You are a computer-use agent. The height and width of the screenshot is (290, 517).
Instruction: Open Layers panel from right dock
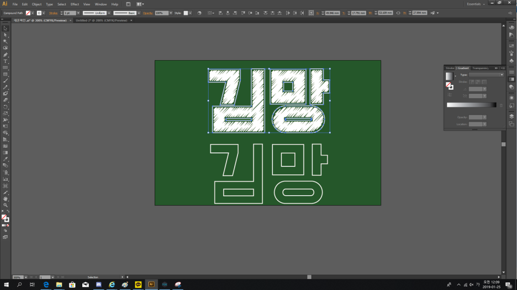click(x=511, y=116)
